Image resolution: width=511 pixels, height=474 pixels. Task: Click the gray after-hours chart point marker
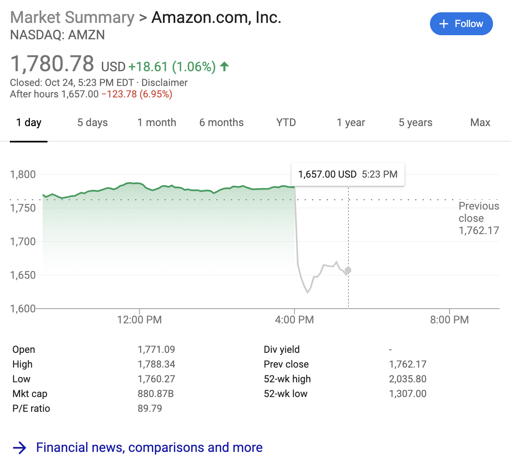pos(348,270)
